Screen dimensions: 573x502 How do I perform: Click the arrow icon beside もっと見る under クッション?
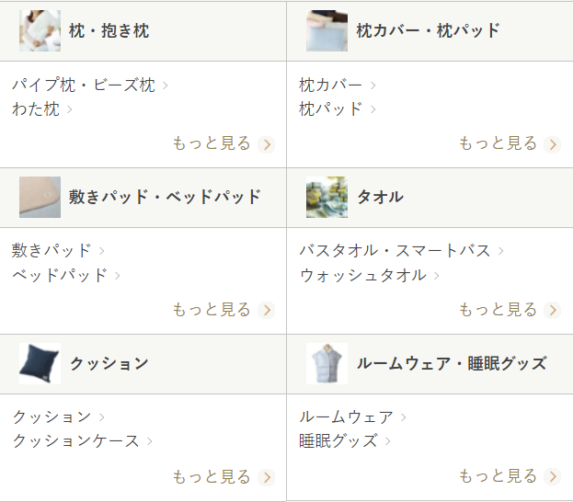(267, 477)
